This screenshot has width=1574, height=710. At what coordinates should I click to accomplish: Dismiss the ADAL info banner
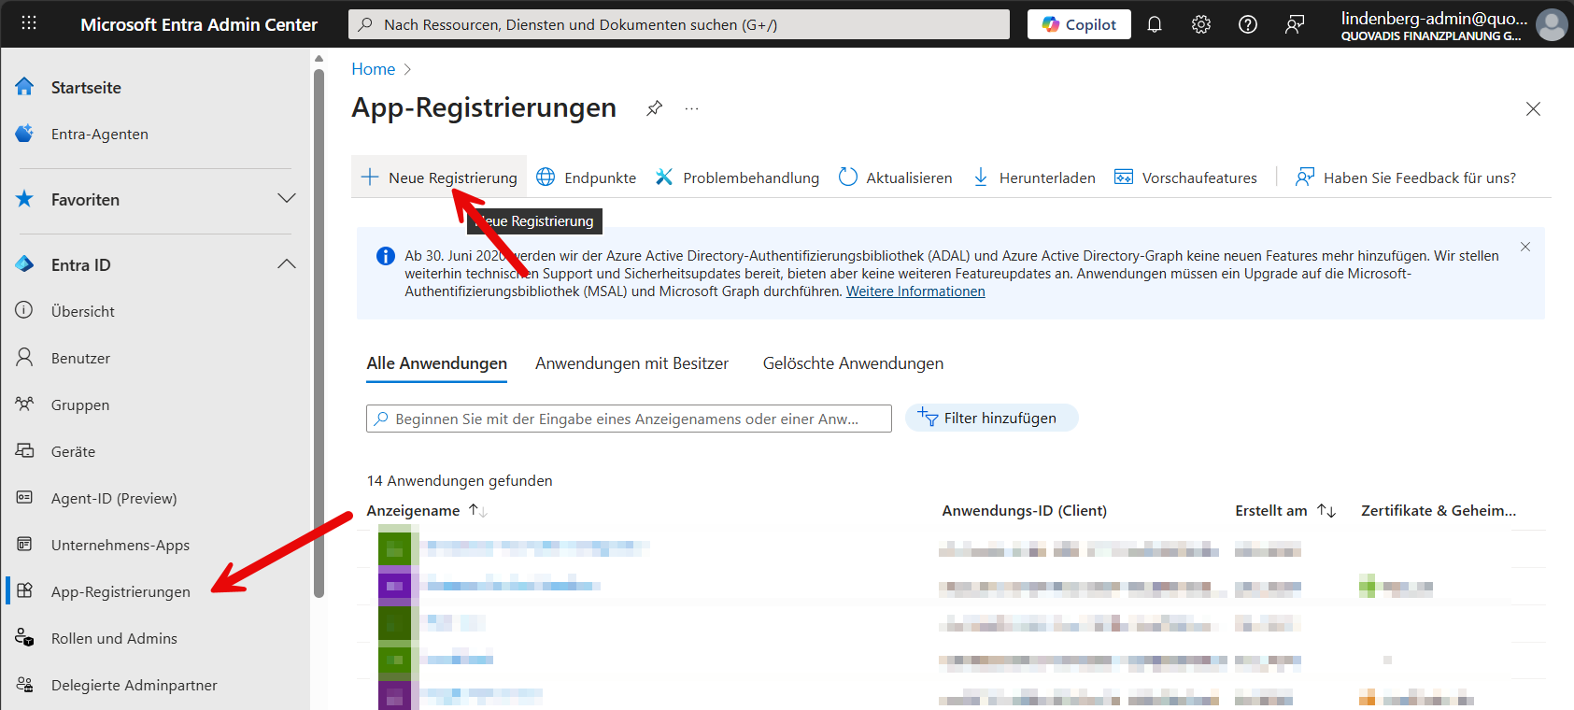pyautogui.click(x=1525, y=247)
